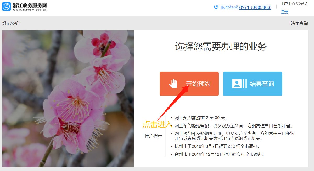Viewport: 314px width, 171px height.
Task: Click the heading 选择您需要办理的业务
Action: pos(221,47)
